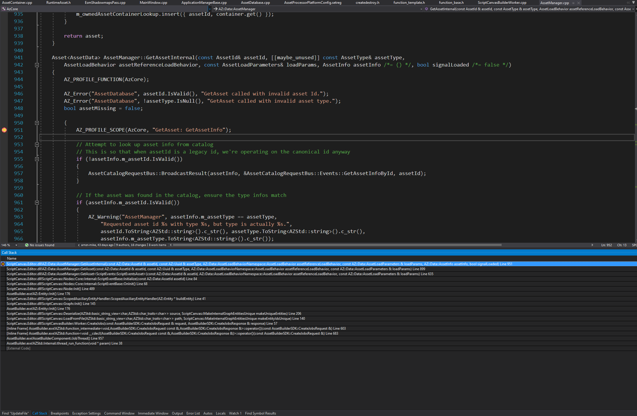Select the Worker::CreateJobs Line 57 frame
Screen dimensions: 637x416
coord(319,324)
